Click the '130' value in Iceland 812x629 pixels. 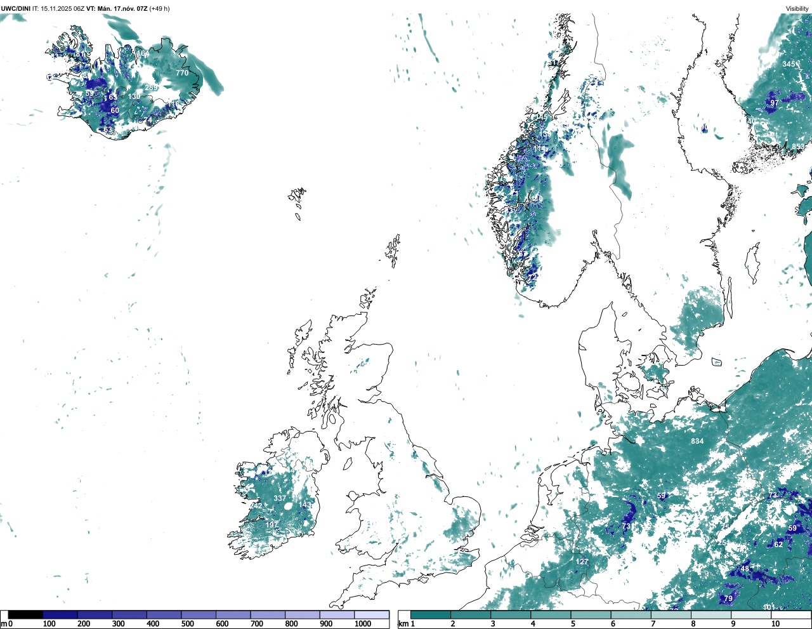point(134,96)
